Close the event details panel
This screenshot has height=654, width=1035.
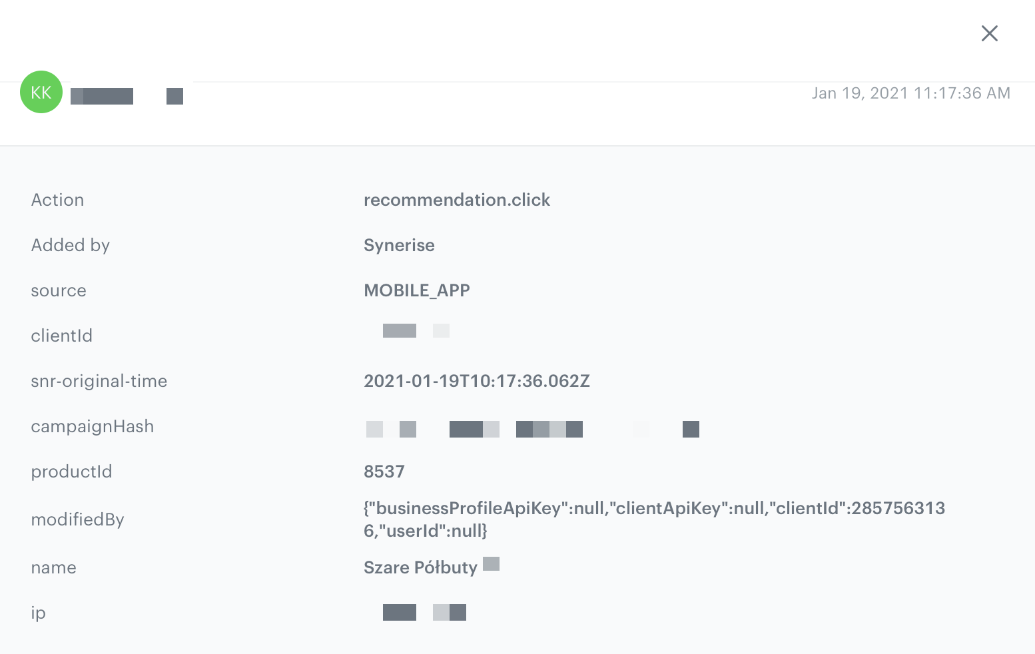click(989, 33)
